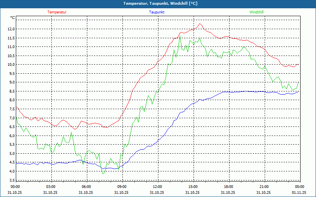The height and width of the screenshot is (197, 316).
Task: Click the blue Taupunkt legend label
Action: pyautogui.click(x=157, y=12)
